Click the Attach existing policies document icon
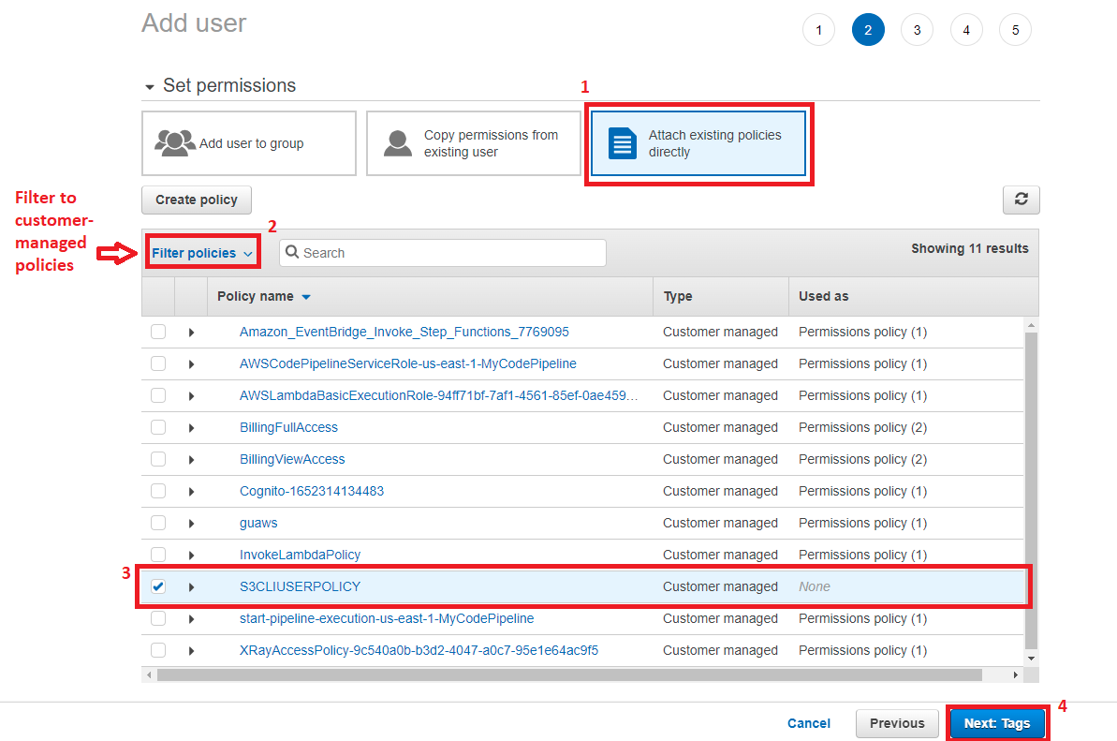Screen dimensions: 1117x741 click(x=623, y=143)
